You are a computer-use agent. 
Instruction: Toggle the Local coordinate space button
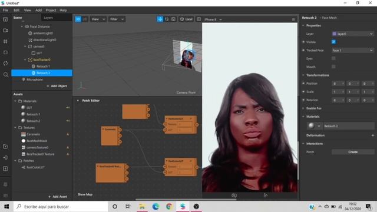coord(186,19)
